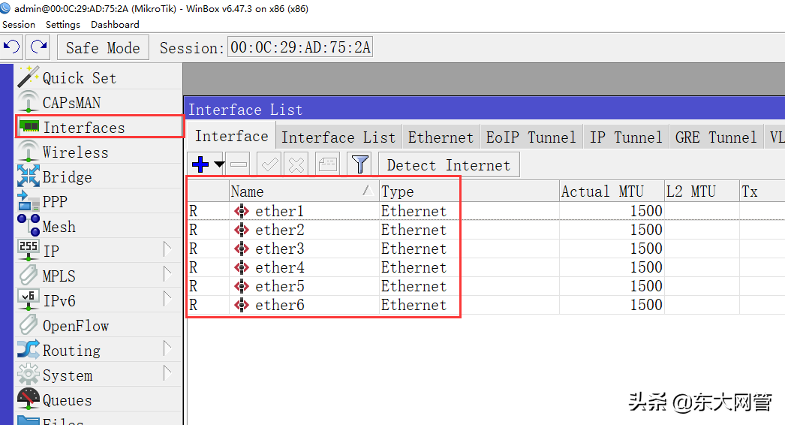Sort by L2 MTU column header
785x425 pixels.
(702, 191)
